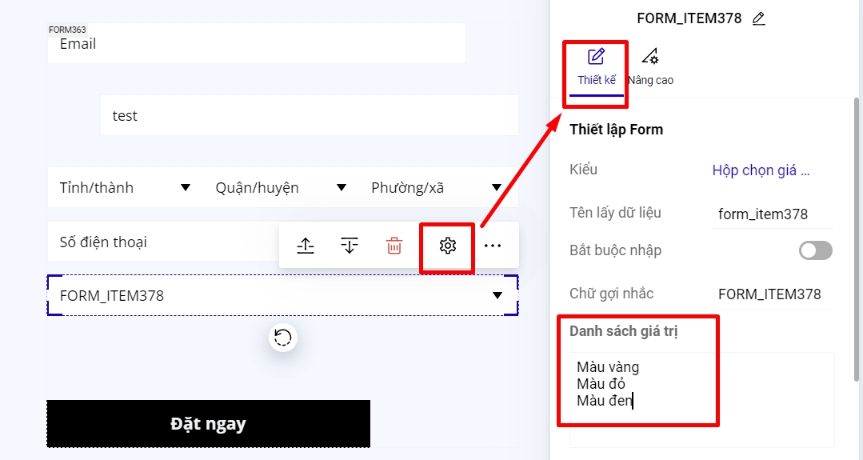The height and width of the screenshot is (460, 863).
Task: Open the FORM_ITEM378 dropdown on canvas
Action: click(282, 295)
